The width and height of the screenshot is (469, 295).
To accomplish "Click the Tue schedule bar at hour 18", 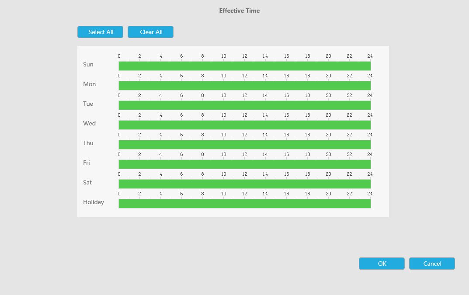I will [308, 105].
